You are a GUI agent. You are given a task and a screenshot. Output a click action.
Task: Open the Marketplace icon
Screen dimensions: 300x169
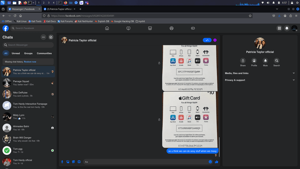(x=150, y=28)
